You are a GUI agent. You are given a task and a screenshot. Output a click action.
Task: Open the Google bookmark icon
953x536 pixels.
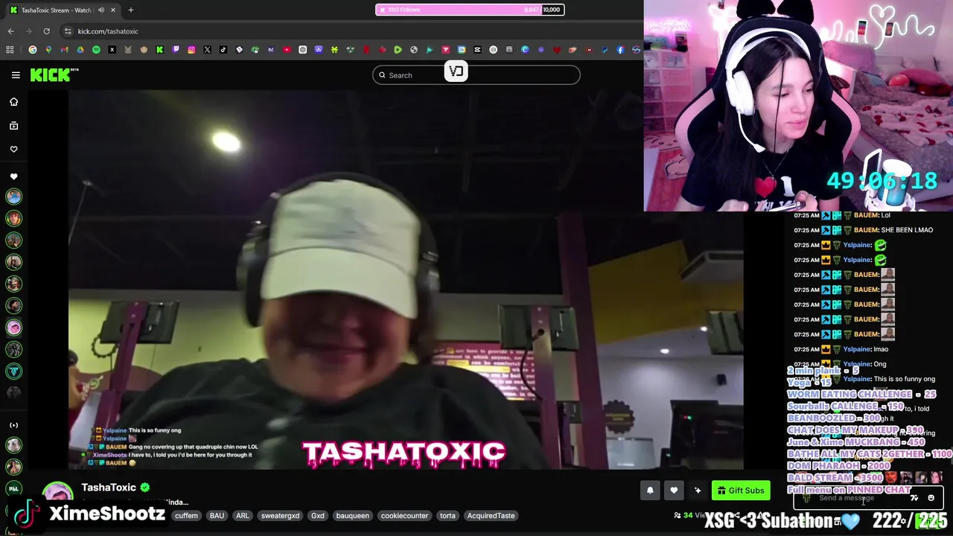[x=33, y=50]
